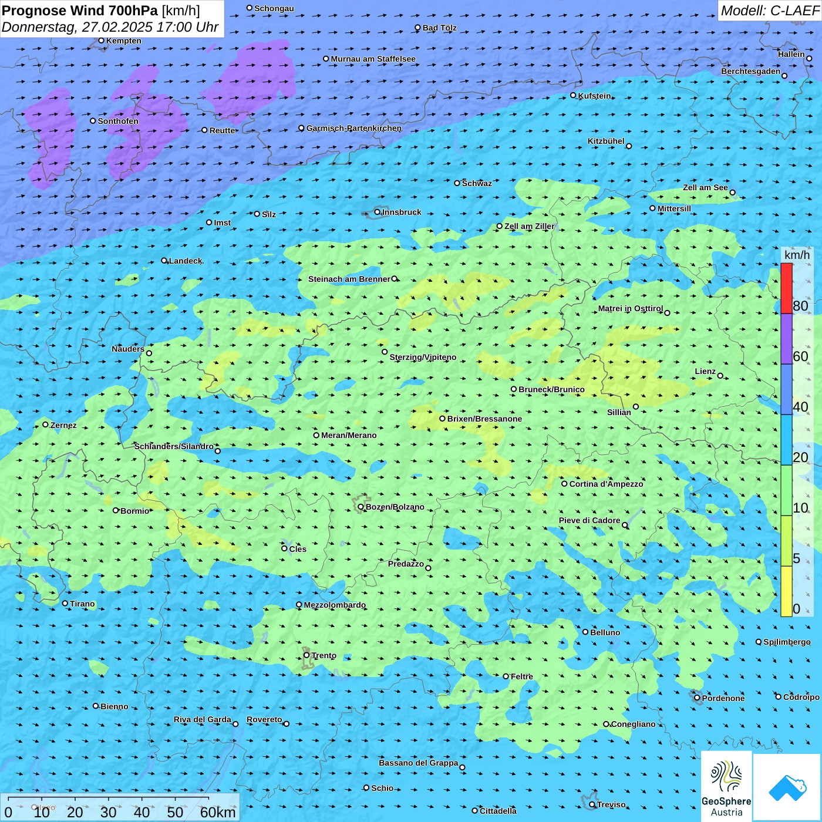Click the Meran/Merano city label
822x822 pixels.
(x=349, y=435)
